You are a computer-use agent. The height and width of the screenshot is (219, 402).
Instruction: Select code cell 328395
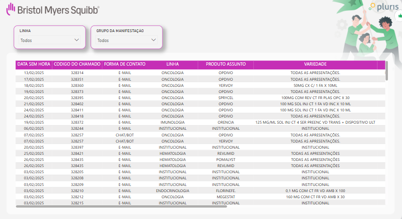tap(77, 98)
